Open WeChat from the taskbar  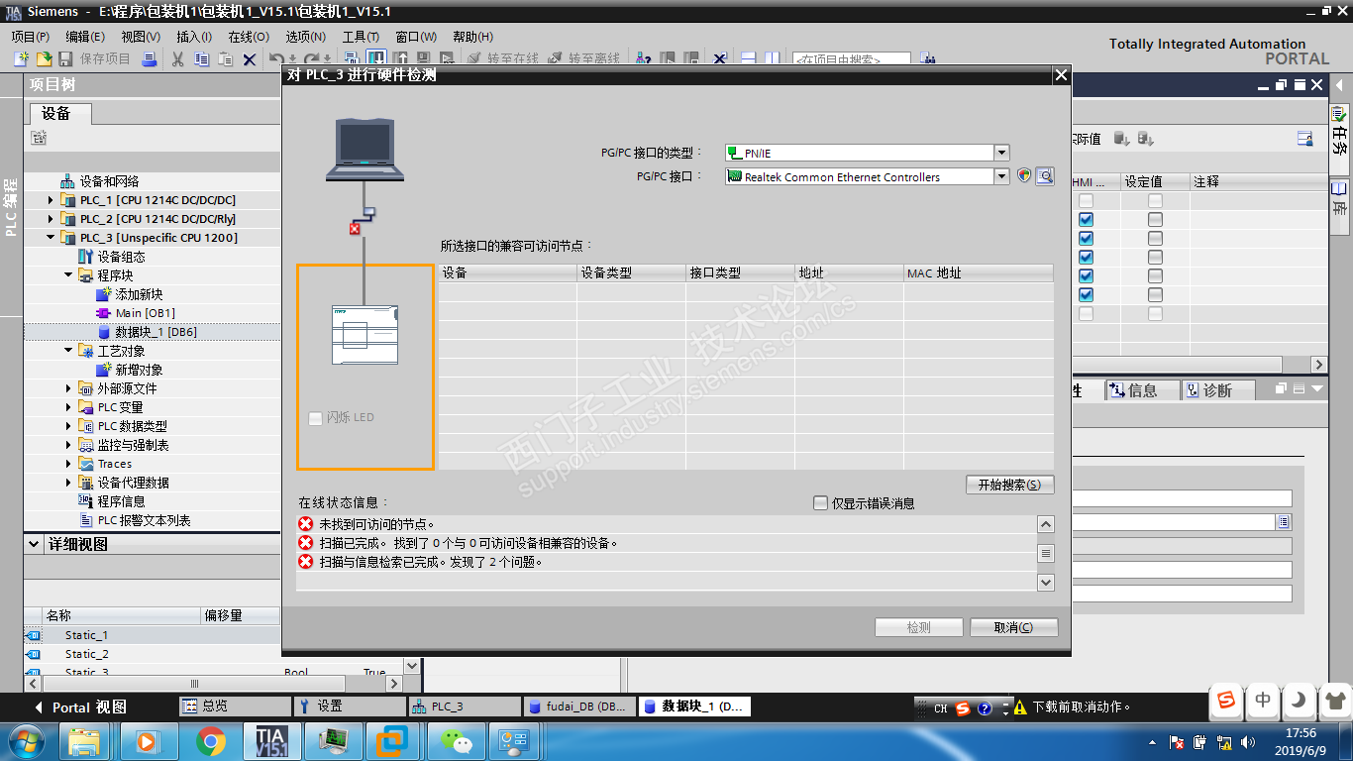pyautogui.click(x=457, y=740)
